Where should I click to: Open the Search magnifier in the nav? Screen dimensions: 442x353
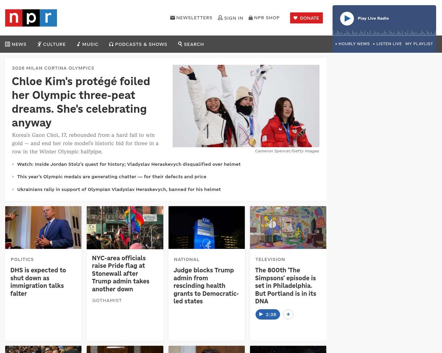(180, 44)
